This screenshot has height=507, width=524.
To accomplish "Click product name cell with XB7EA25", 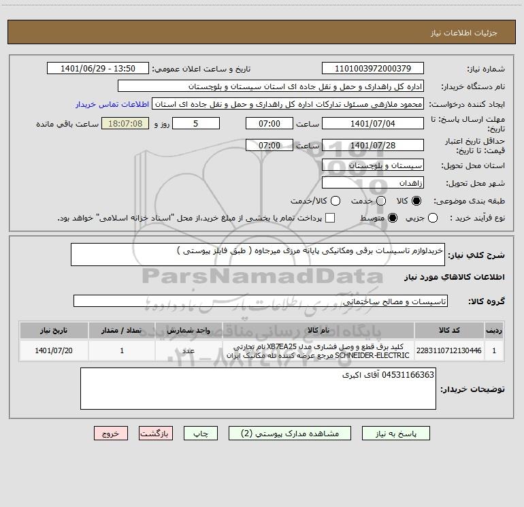I will pyautogui.click(x=318, y=350).
